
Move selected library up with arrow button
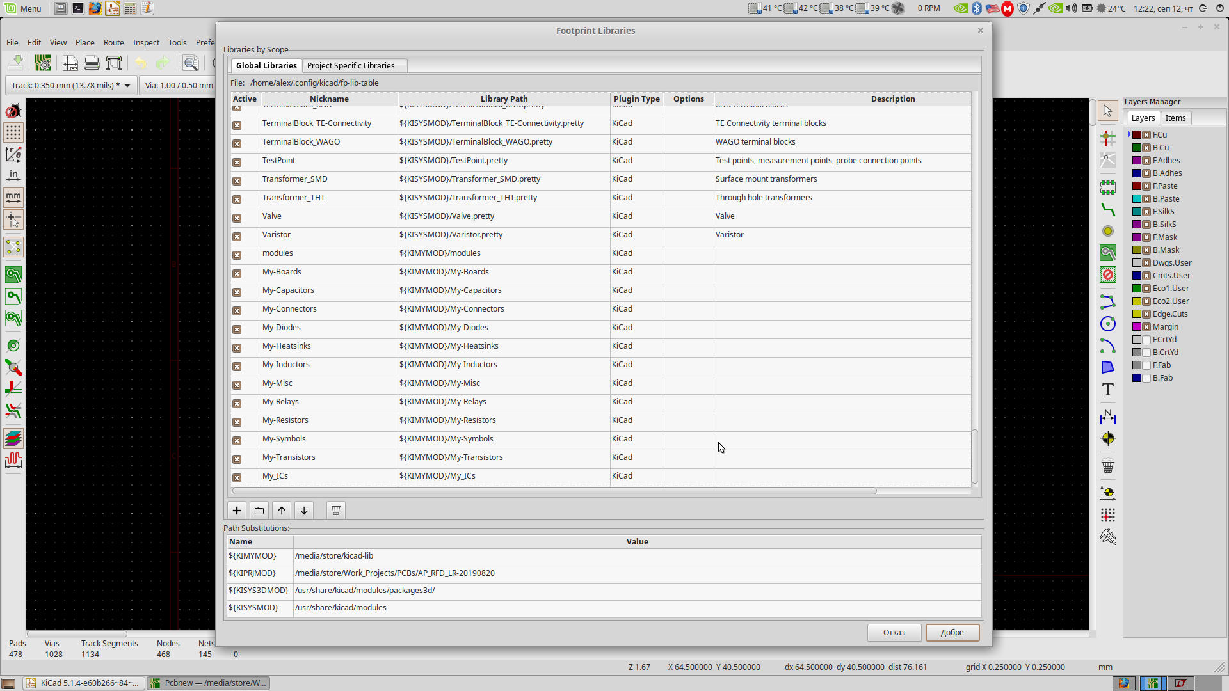point(282,511)
